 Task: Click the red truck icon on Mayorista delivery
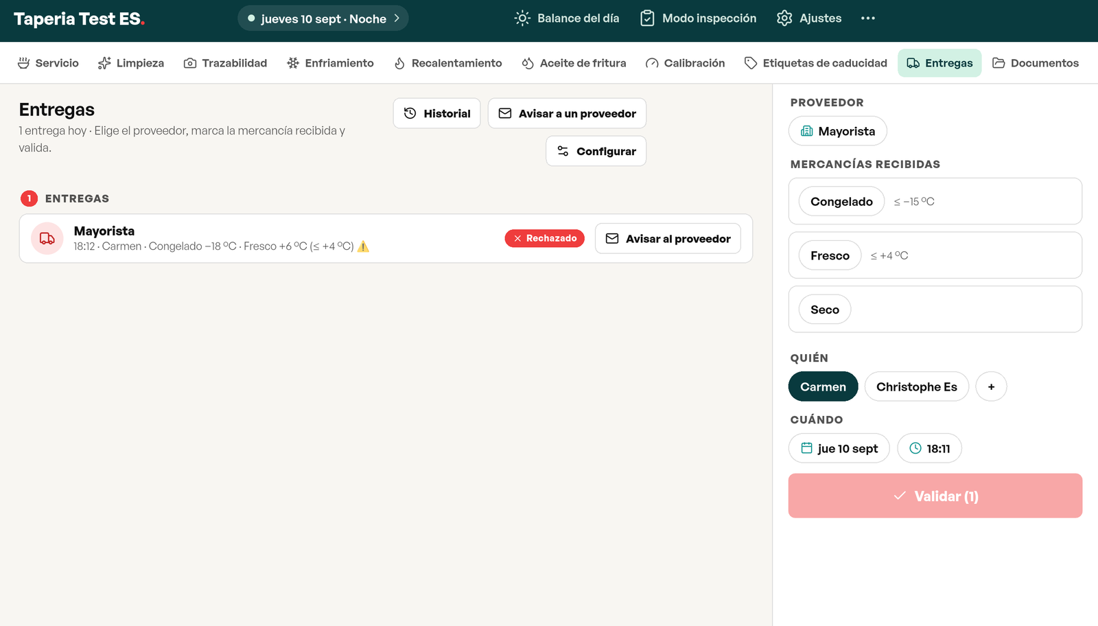pyautogui.click(x=47, y=238)
